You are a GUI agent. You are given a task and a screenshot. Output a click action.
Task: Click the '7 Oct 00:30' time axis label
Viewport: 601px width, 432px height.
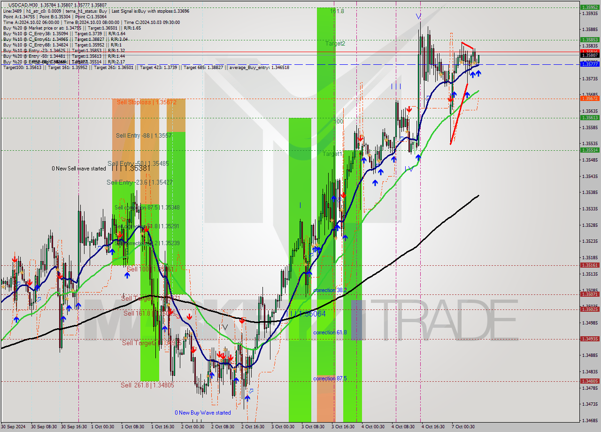coord(463,427)
